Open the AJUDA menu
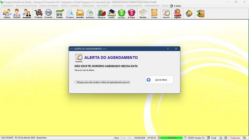The width and height of the screenshot is (249, 140). [x=165, y=6]
